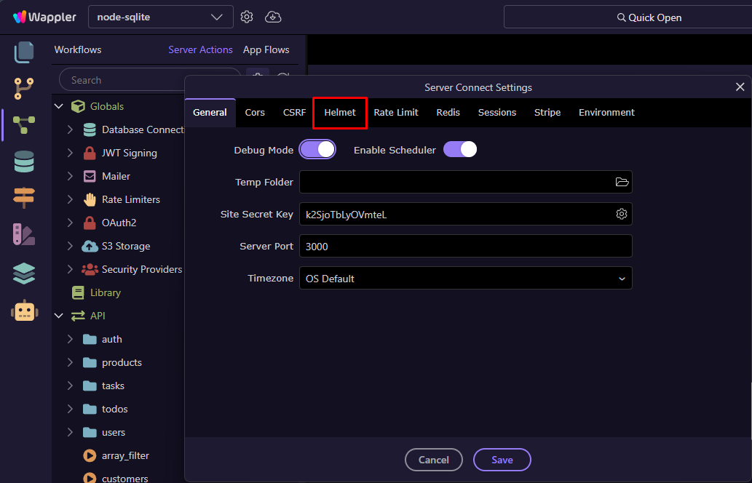This screenshot has width=752, height=483.
Task: Expand the JWT Signing tree node
Action: (70, 153)
